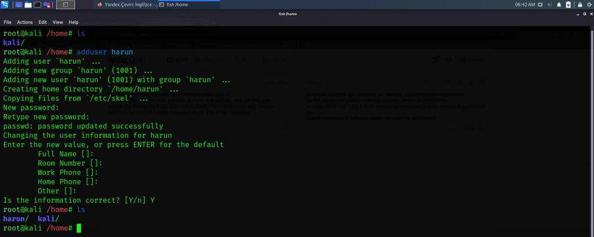Image resolution: width=594 pixels, height=237 pixels.
Task: Open the View menu
Action: pyautogui.click(x=57, y=22)
